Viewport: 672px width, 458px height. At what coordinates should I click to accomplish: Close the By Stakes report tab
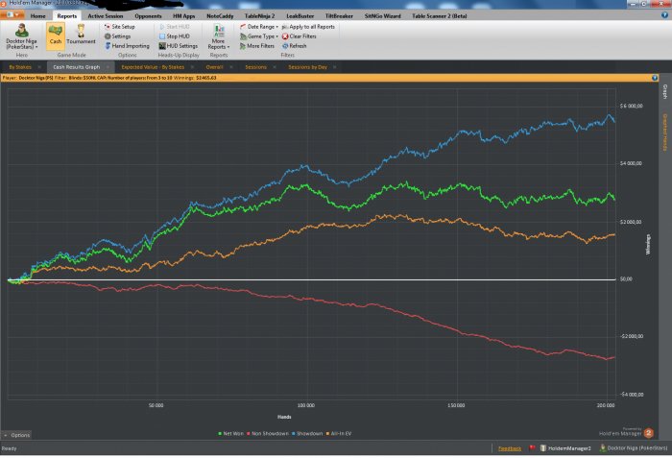tap(39, 67)
